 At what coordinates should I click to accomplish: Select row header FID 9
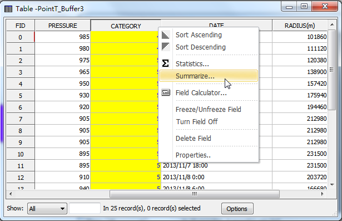[20, 143]
